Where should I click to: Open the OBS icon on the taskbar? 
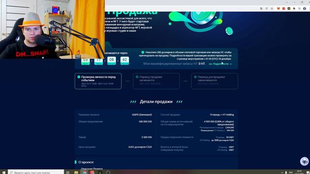click(108, 172)
